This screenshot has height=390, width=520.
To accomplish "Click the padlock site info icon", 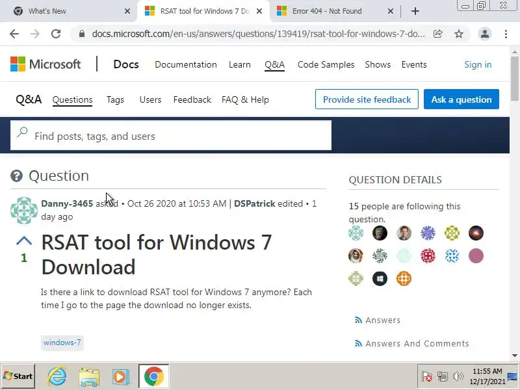I will pyautogui.click(x=82, y=34).
